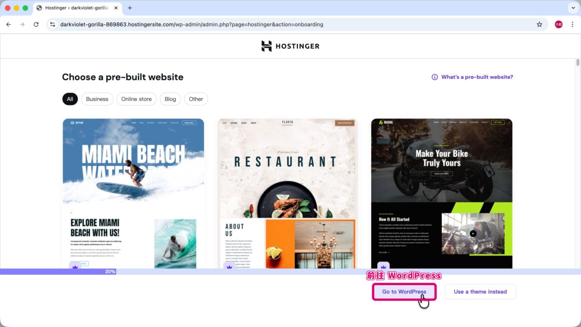Image resolution: width=581 pixels, height=327 pixels.
Task: Open site information icon in address bar
Action: tap(53, 25)
